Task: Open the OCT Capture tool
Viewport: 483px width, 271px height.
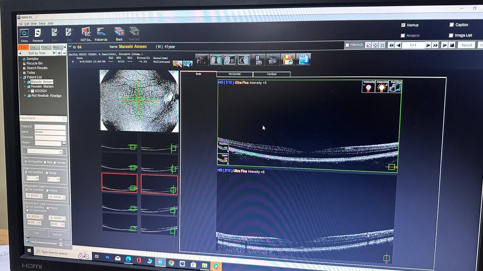Action: tap(86, 32)
